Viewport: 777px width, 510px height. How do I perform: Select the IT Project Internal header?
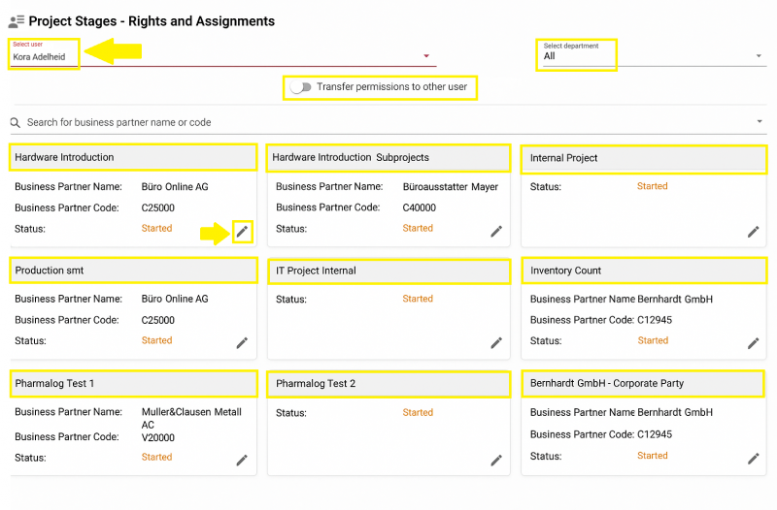click(388, 271)
